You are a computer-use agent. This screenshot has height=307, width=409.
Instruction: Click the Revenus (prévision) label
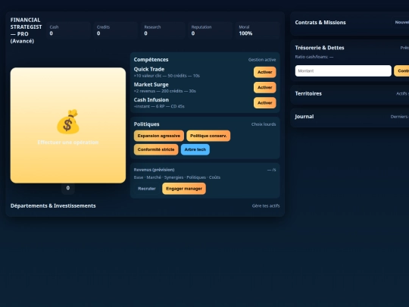coord(155,170)
